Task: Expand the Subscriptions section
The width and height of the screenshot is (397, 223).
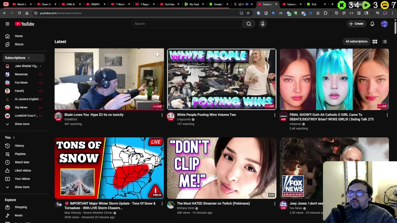Action: coord(24,58)
